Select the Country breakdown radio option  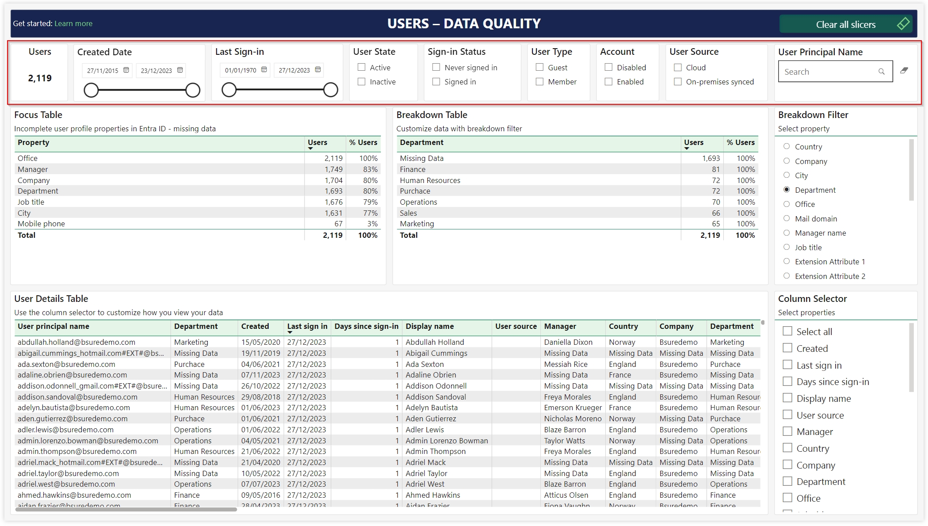click(x=787, y=146)
